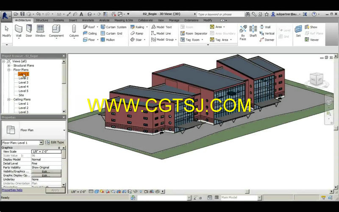Click the Modify arrow tool
This screenshot has height=212, width=339.
pos(6,31)
